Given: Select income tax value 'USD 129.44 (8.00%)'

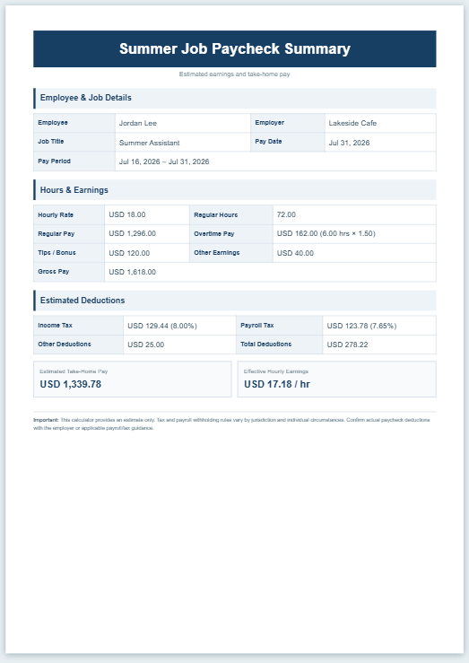Looking at the screenshot, I should tap(162, 326).
